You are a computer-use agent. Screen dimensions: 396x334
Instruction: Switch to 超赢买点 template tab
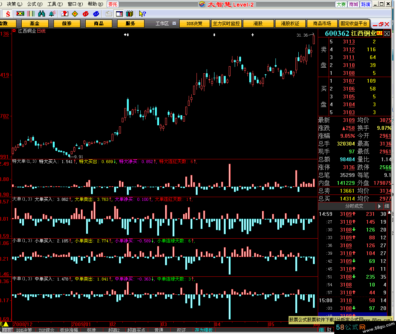[136, 330]
